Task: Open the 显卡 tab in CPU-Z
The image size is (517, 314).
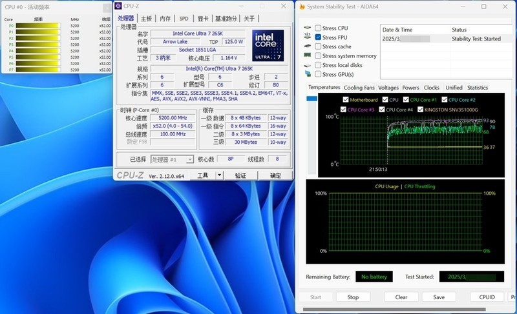Action: click(x=203, y=19)
